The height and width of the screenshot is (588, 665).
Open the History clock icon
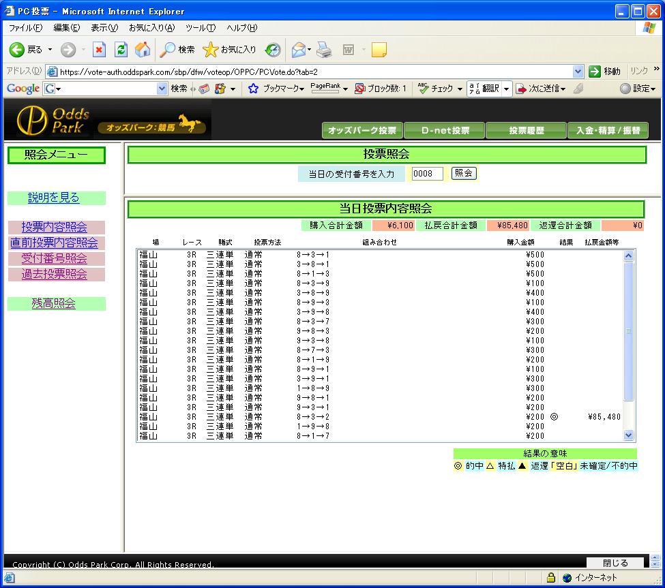[x=273, y=50]
